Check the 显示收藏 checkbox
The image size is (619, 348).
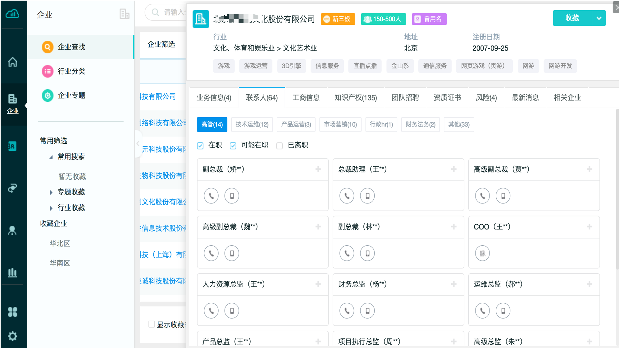tap(152, 324)
